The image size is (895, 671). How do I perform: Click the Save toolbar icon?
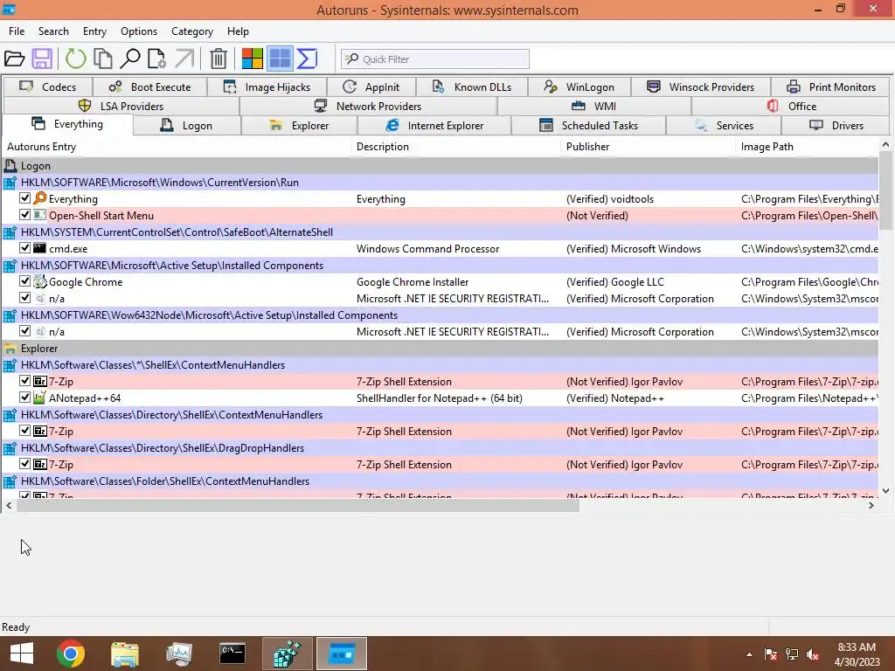pos(42,59)
